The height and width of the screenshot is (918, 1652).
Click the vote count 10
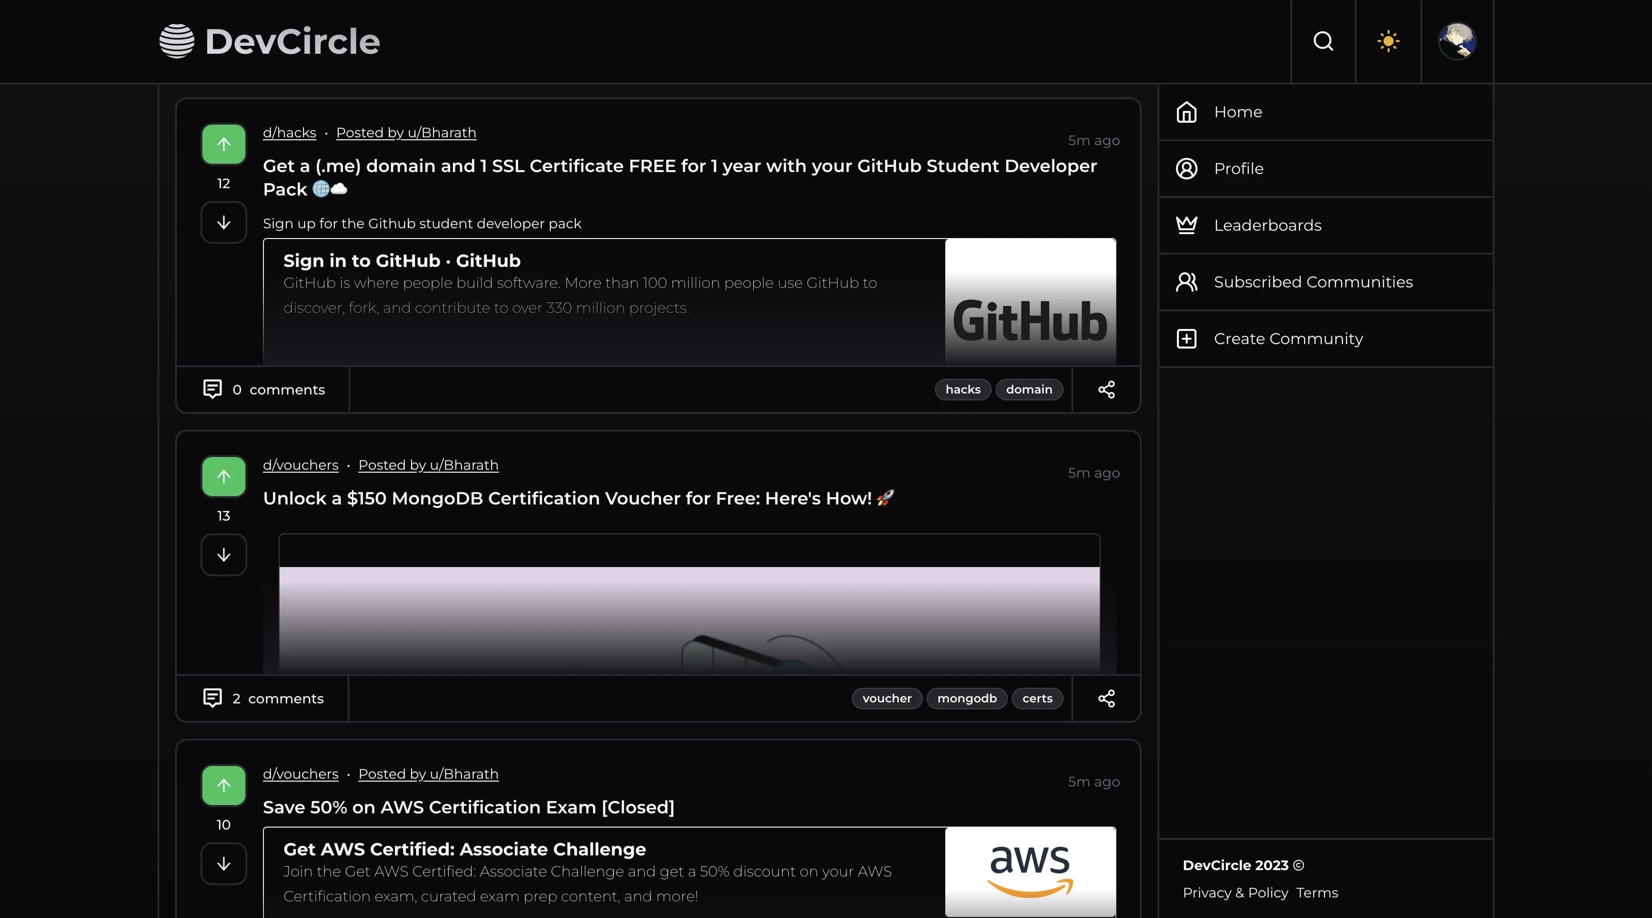(x=223, y=824)
